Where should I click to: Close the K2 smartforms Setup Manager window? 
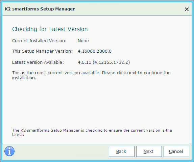187,9
